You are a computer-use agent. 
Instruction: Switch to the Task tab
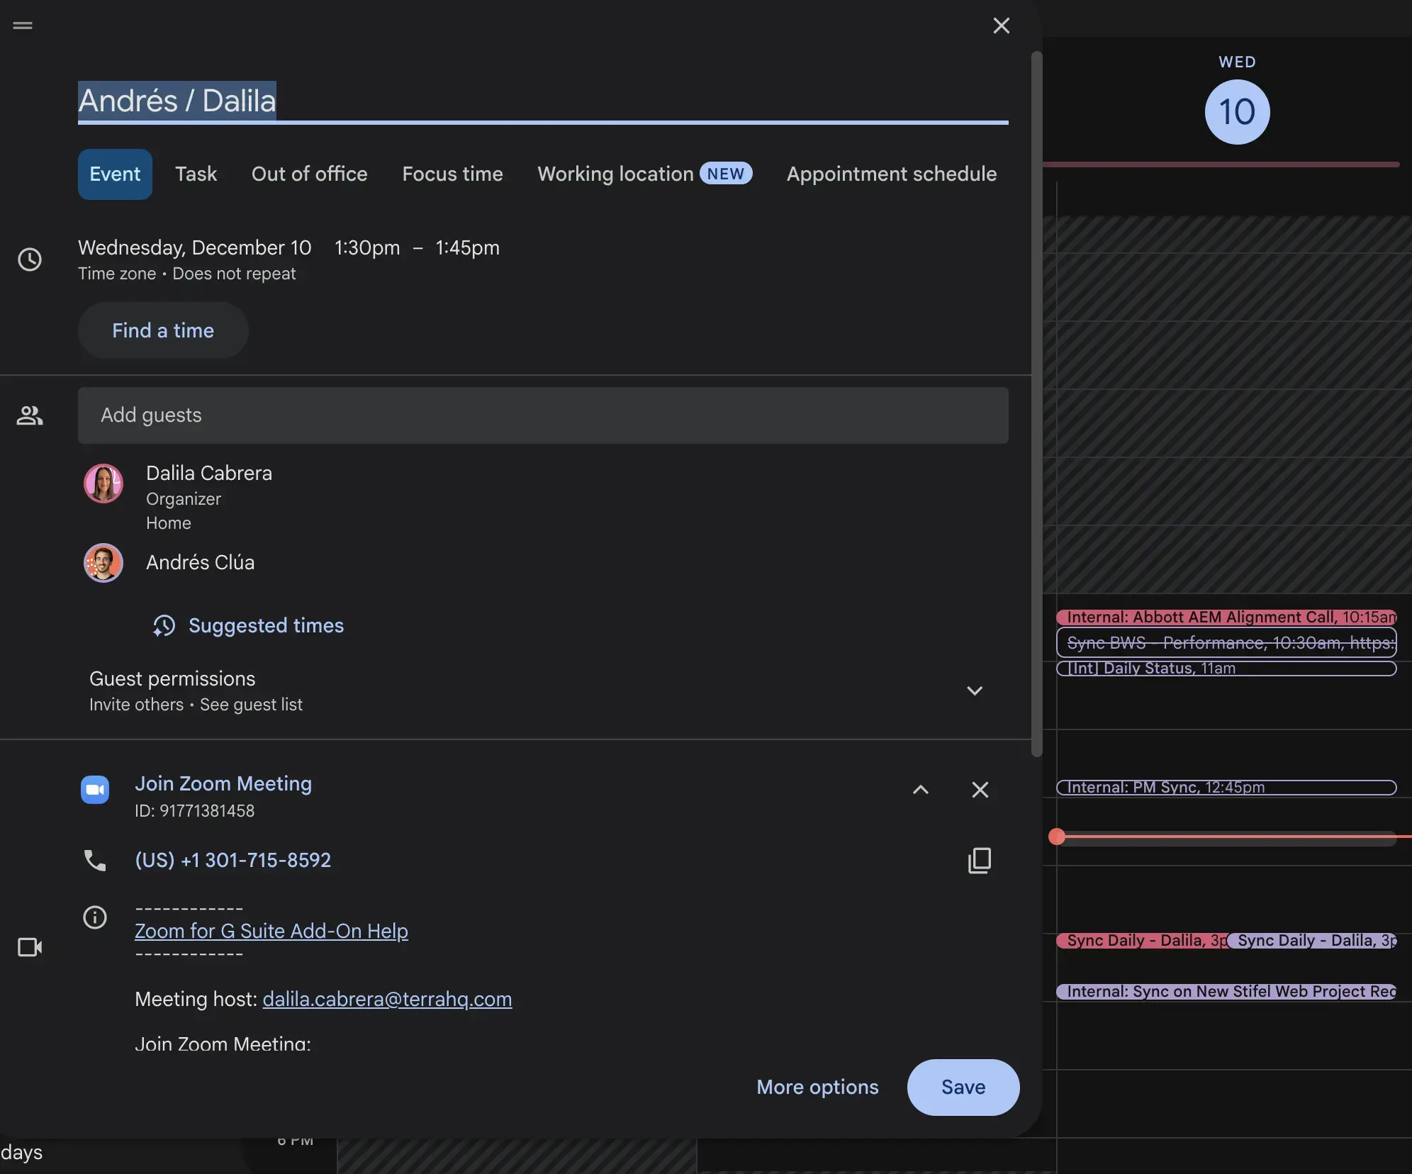[x=196, y=174]
